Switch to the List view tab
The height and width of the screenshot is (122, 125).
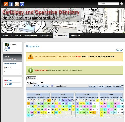coord(109,86)
